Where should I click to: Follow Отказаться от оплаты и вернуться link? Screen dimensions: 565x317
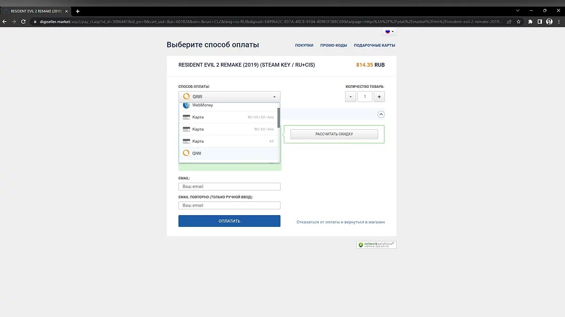click(x=340, y=222)
